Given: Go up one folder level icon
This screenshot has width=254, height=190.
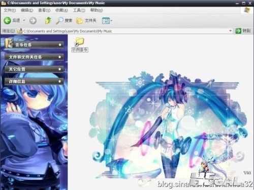Looking at the screenshot, I should pos(48,20).
